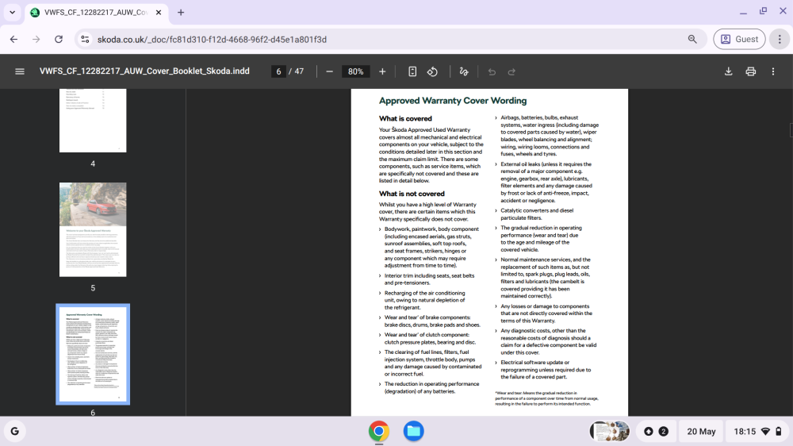Screen dimensions: 793x446
Task: Go back in browser history
Action: [x=13, y=39]
